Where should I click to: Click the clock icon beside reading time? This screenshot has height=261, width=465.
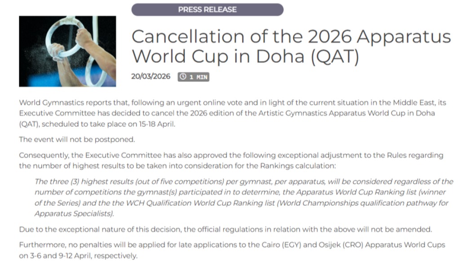183,77
